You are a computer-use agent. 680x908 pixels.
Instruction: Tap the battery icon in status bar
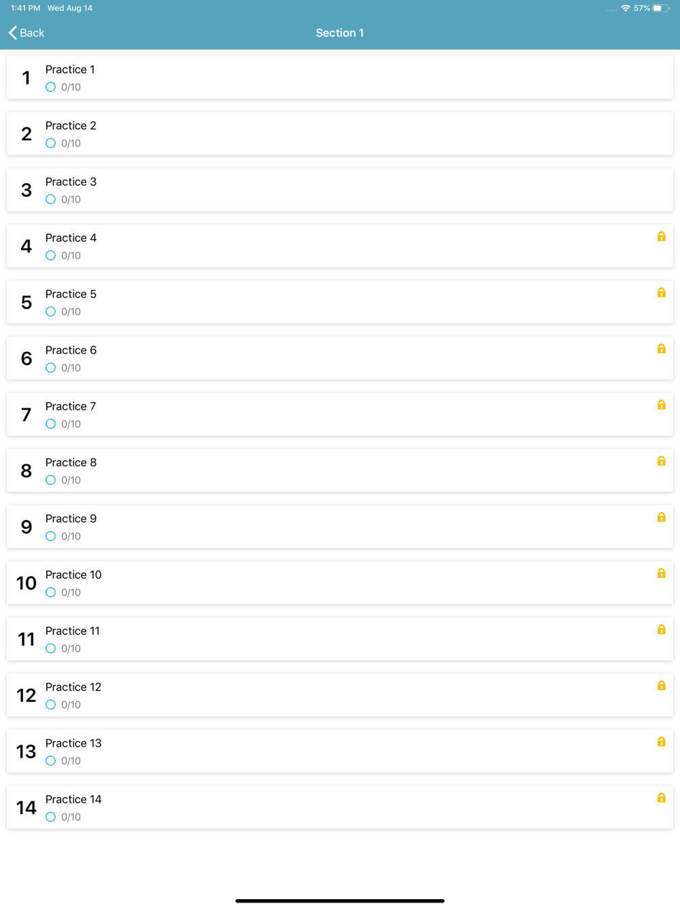coord(660,8)
